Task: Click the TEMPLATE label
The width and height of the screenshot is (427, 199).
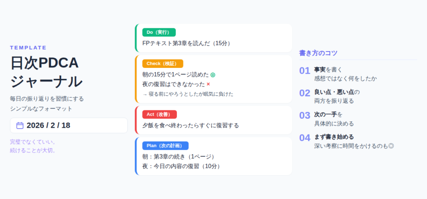Action: point(28,47)
